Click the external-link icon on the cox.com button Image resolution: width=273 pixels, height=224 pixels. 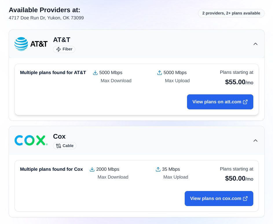coord(245,199)
